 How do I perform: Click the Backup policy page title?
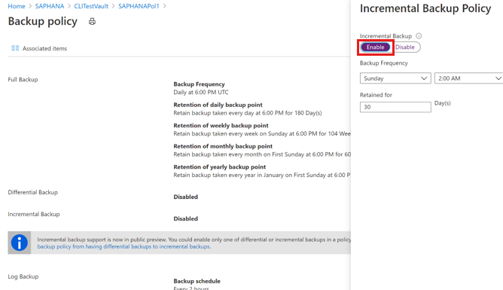pos(43,21)
